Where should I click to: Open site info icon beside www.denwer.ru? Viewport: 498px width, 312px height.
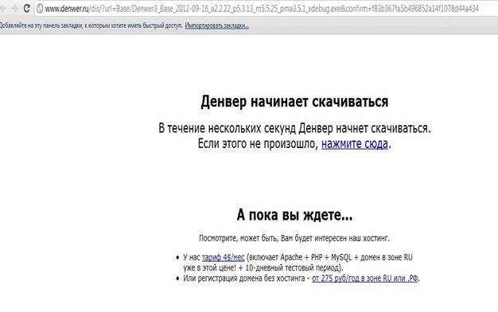(40, 9)
